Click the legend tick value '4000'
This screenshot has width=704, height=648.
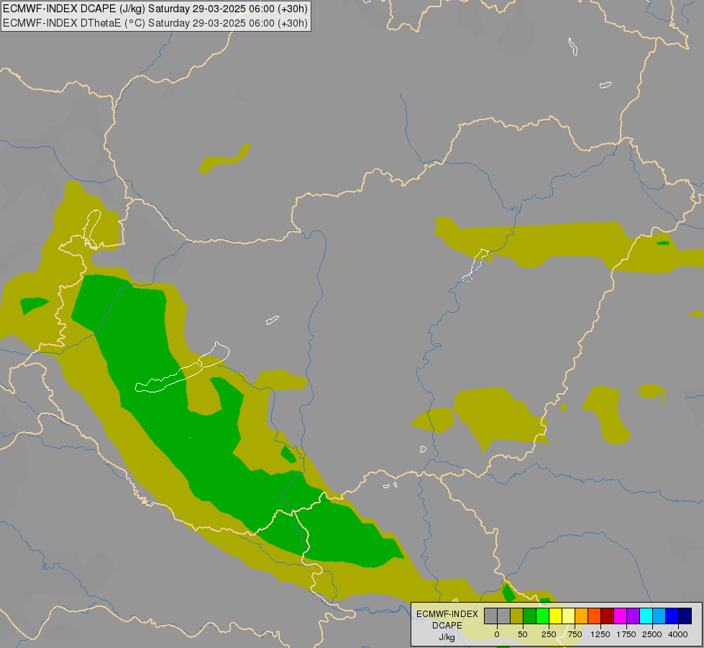[678, 634]
